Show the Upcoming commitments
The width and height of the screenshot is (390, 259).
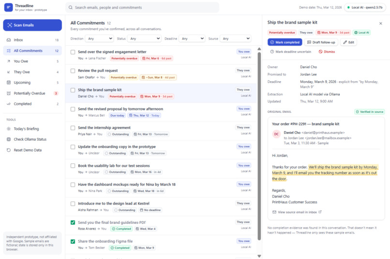point(32,82)
